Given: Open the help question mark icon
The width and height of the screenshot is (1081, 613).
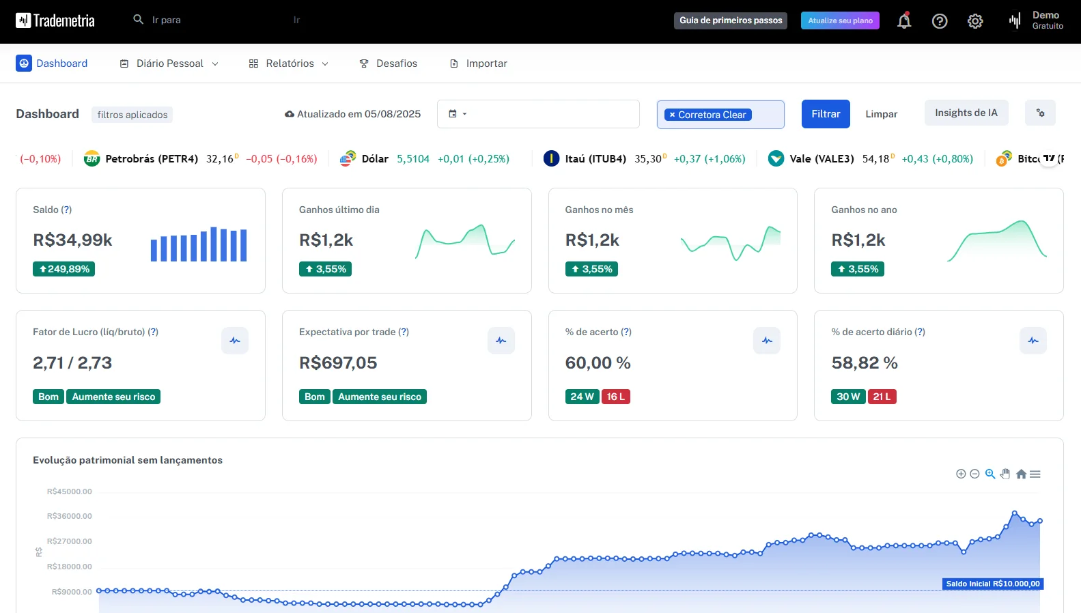Looking at the screenshot, I should 940,21.
